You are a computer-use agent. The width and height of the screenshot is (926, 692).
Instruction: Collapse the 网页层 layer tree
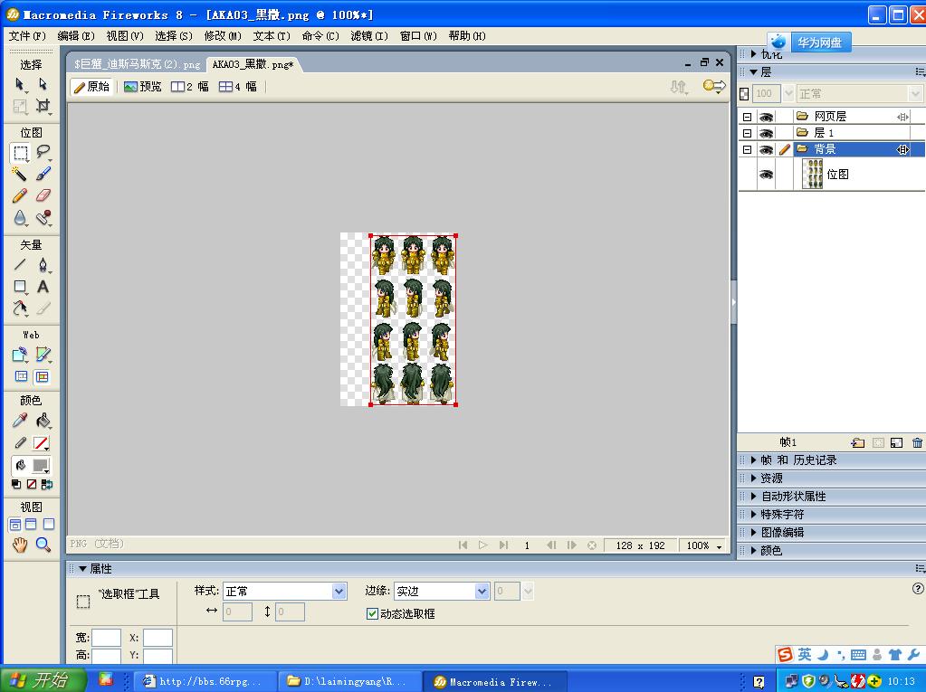747,117
